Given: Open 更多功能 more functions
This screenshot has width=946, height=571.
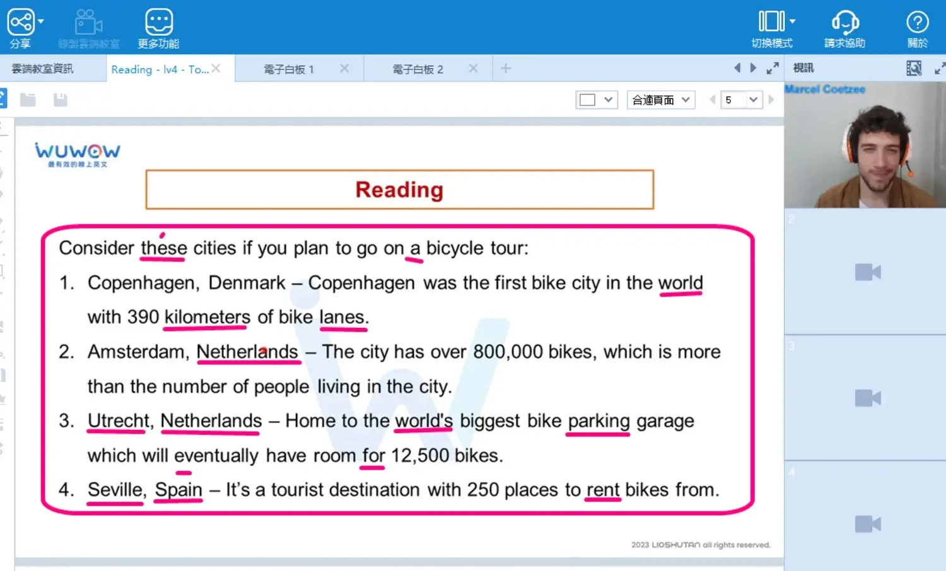Looking at the screenshot, I should 158,28.
